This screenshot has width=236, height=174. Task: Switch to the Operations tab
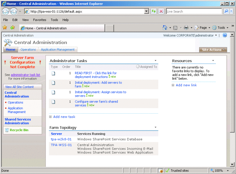tap(28, 49)
